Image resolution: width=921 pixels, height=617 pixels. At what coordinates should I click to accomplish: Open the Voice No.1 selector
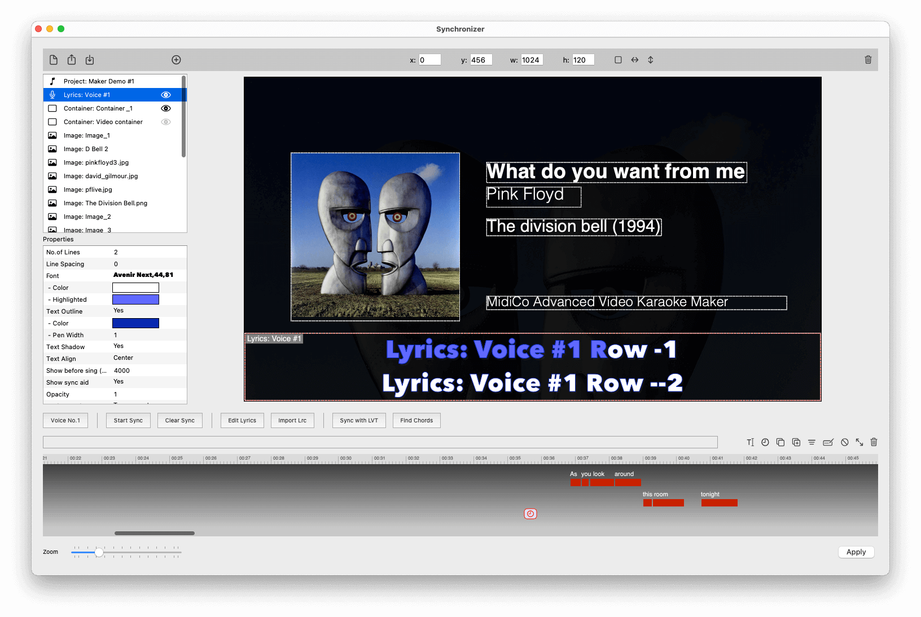click(65, 420)
